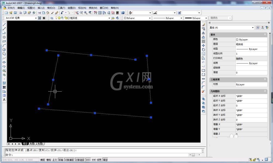
Task: Switch to the 布局2 layout tab
Action: pos(41,144)
